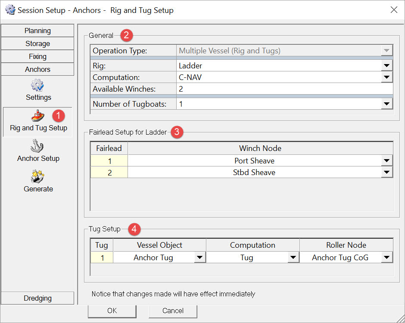
Task: Expand the Vessel Object Anchor Tug dropdown
Action: 199,258
